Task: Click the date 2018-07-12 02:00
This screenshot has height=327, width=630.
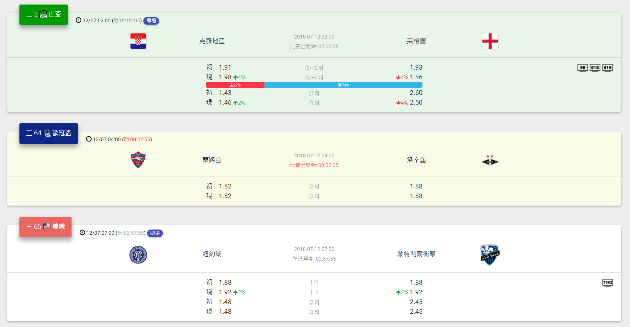Action: 314,37
